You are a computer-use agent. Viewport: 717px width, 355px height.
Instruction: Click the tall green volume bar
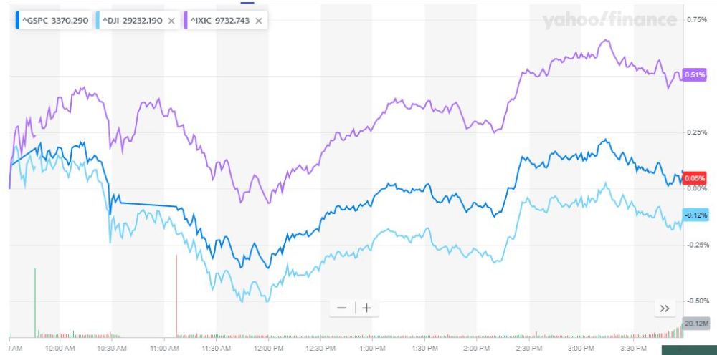point(35,301)
